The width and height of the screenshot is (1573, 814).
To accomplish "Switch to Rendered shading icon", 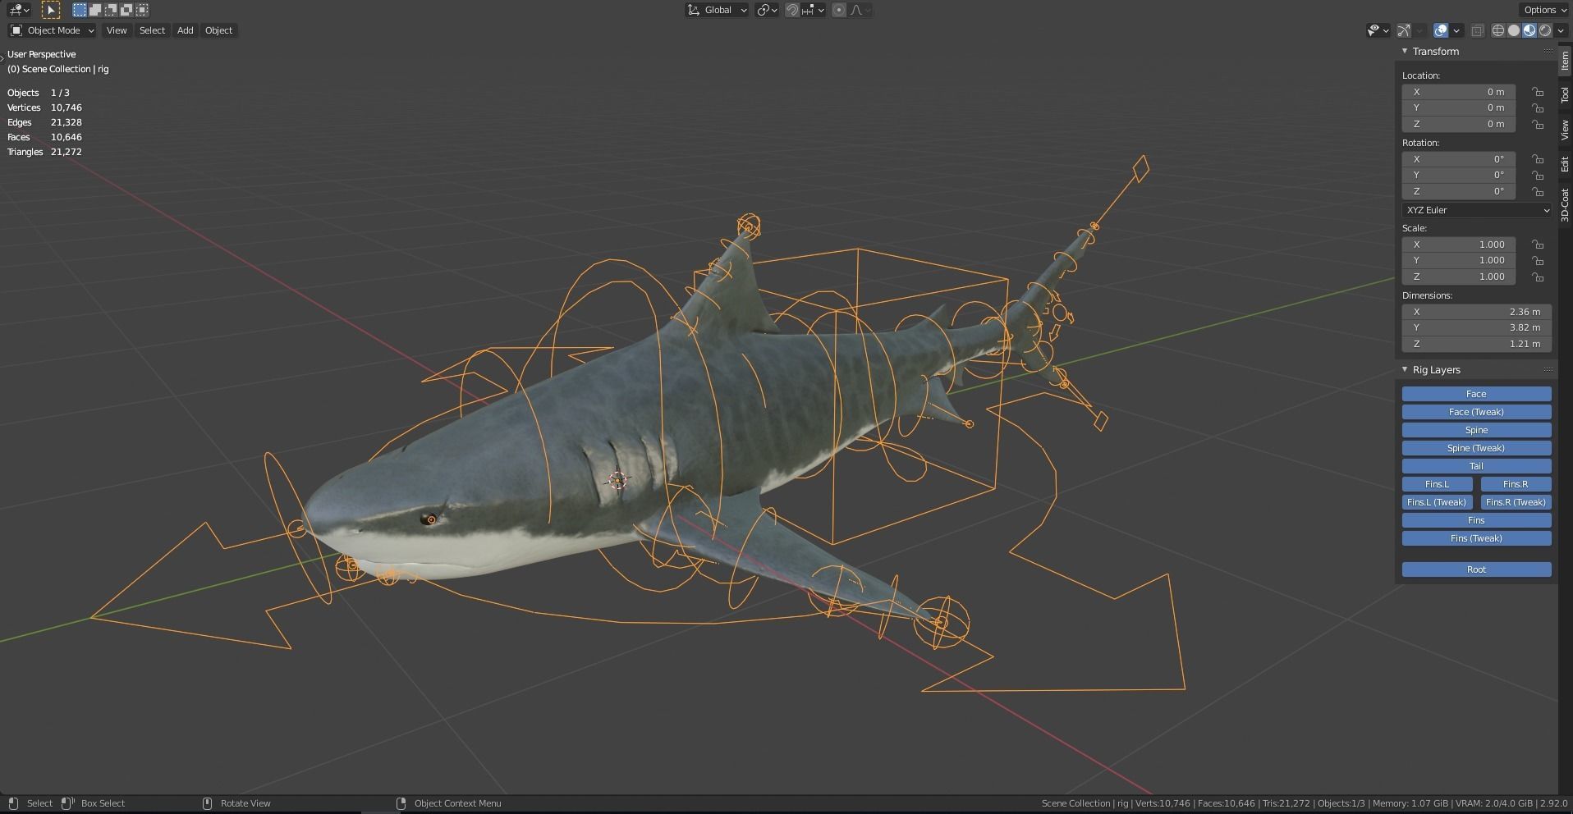I will 1545,30.
